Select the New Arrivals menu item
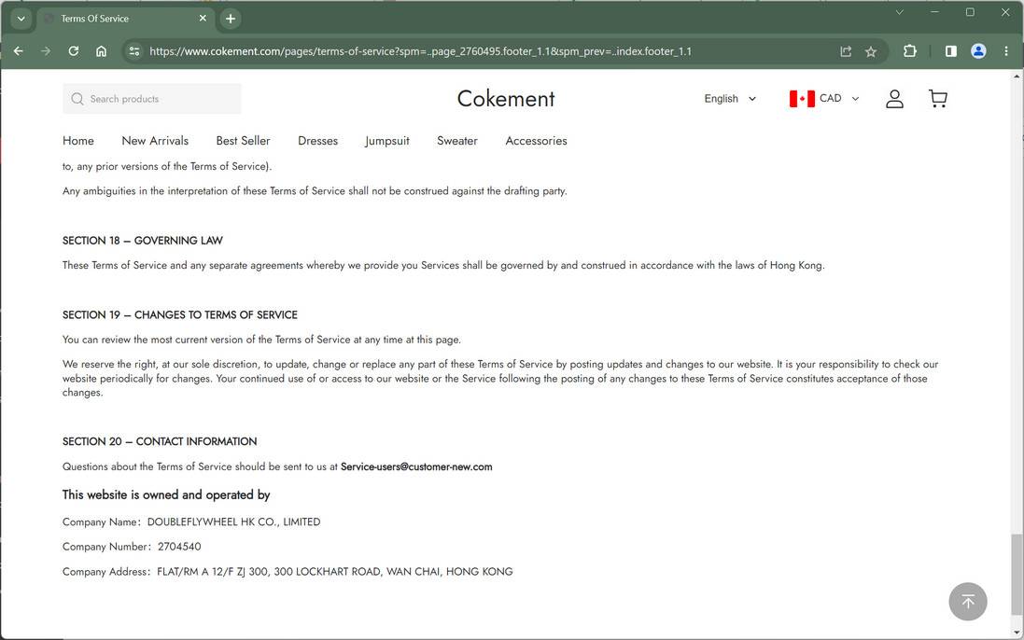The height and width of the screenshot is (640, 1024). [x=154, y=140]
